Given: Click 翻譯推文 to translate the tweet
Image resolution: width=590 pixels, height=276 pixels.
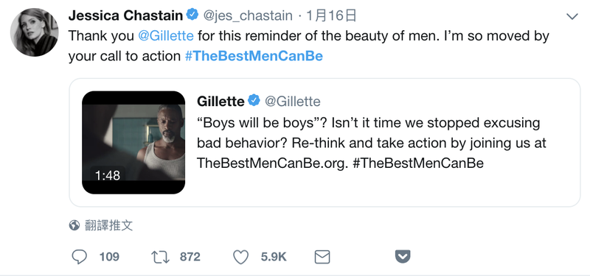Looking at the screenshot, I should coord(108,225).
